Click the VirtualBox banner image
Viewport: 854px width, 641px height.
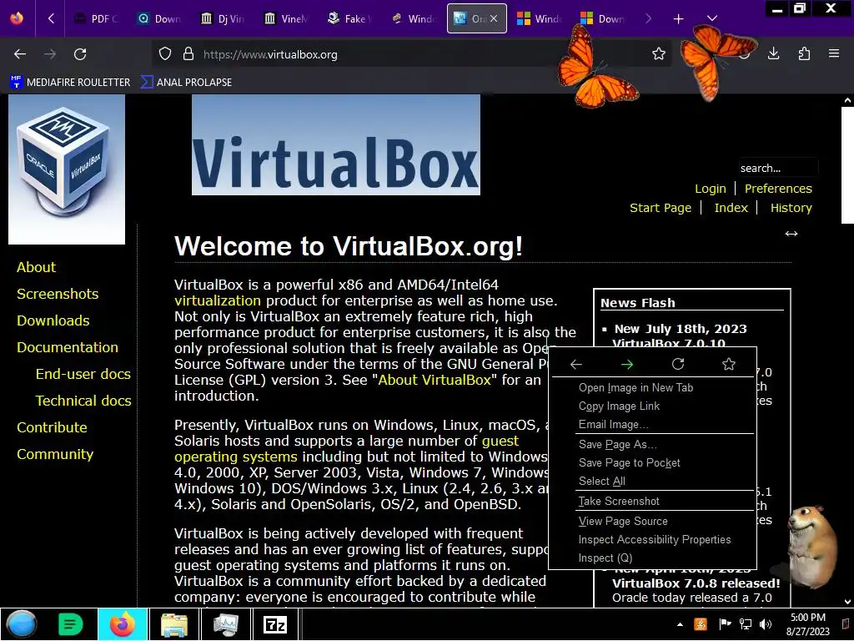tap(336, 144)
